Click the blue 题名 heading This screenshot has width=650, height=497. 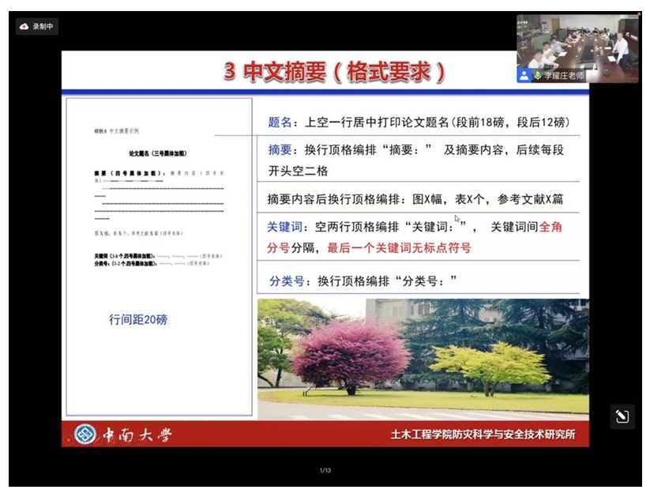point(280,122)
